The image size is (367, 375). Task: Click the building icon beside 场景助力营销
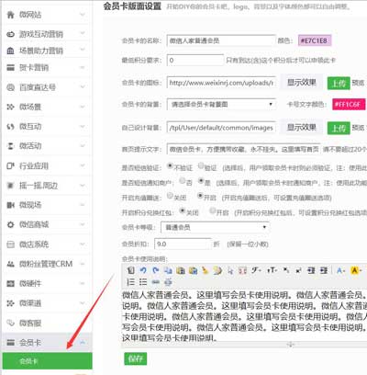point(10,51)
